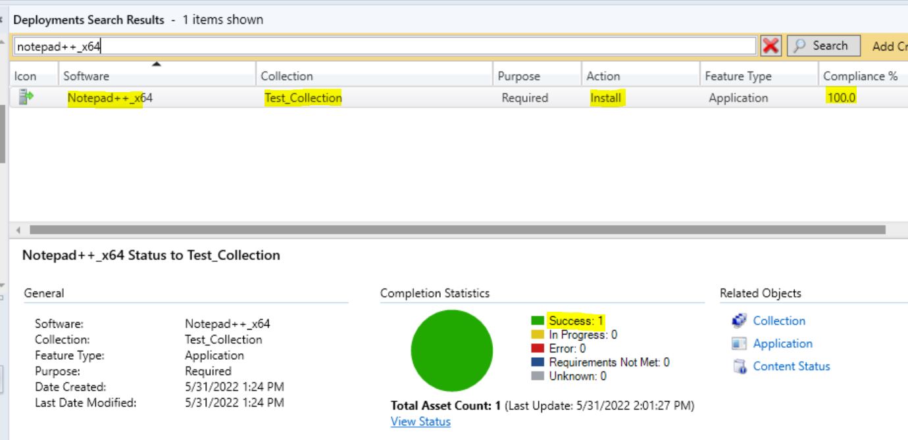
Task: Click the Required purpose cell
Action: click(x=524, y=98)
